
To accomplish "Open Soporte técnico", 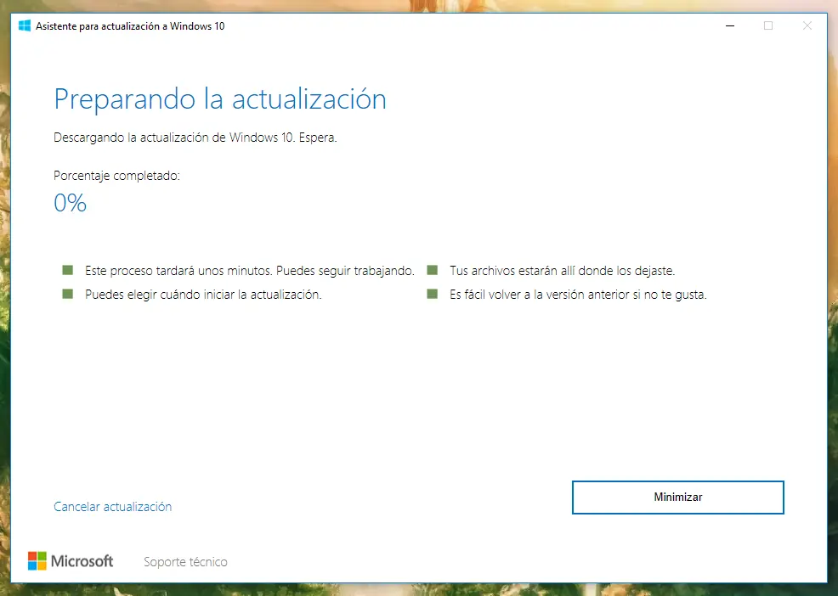I will [x=184, y=561].
